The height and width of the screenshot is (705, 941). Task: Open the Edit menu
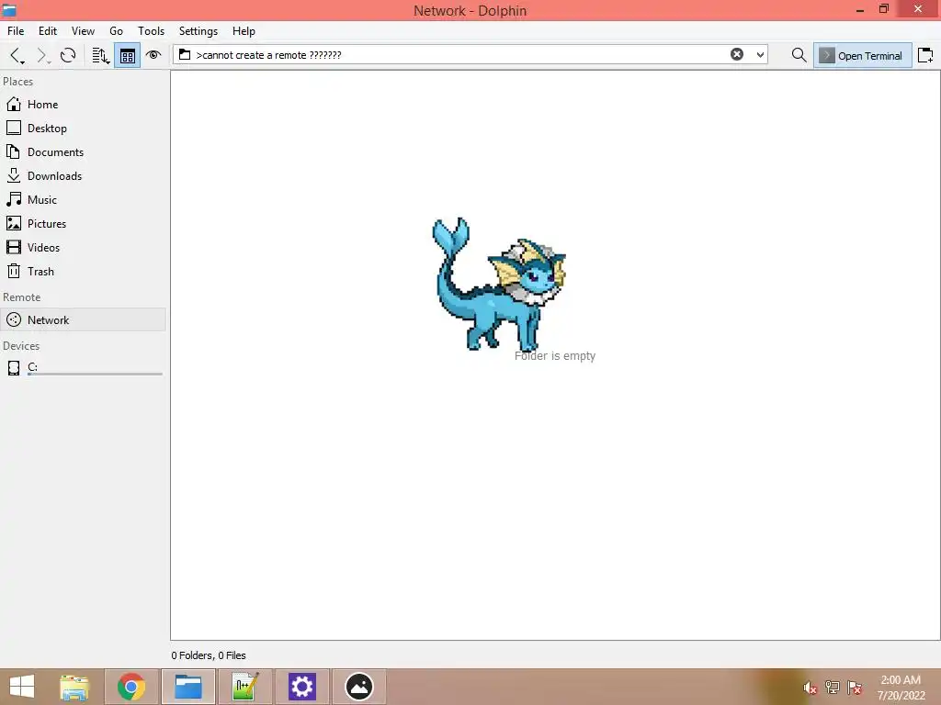pos(48,30)
